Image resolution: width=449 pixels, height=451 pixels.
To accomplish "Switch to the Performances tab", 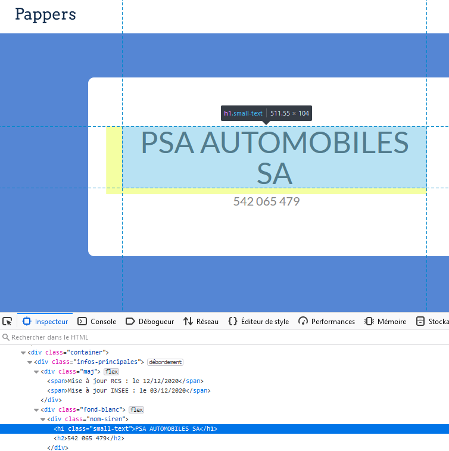I will coord(326,321).
